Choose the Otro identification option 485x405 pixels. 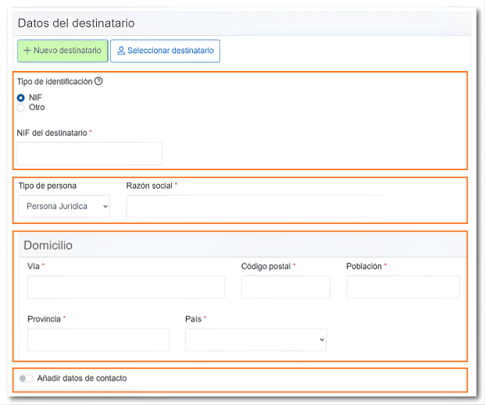[21, 108]
